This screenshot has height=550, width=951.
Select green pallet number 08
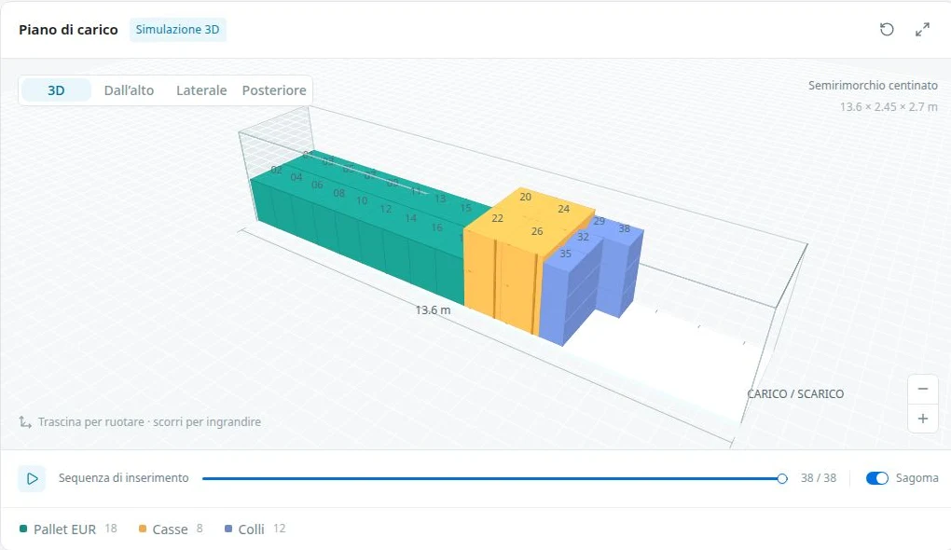point(339,193)
